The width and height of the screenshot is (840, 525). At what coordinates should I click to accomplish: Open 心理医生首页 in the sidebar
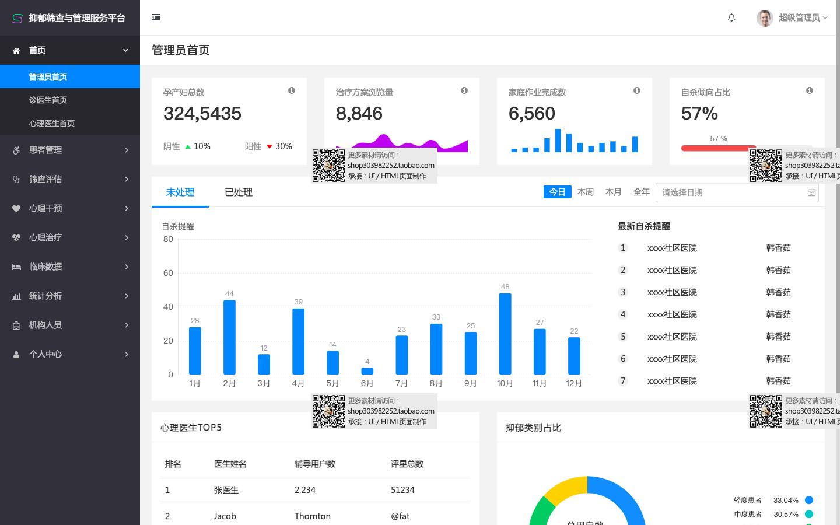click(x=52, y=123)
